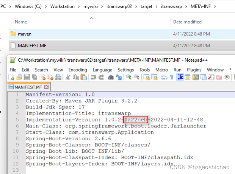
Task: Open the Plugins menu
Action: 194,70
